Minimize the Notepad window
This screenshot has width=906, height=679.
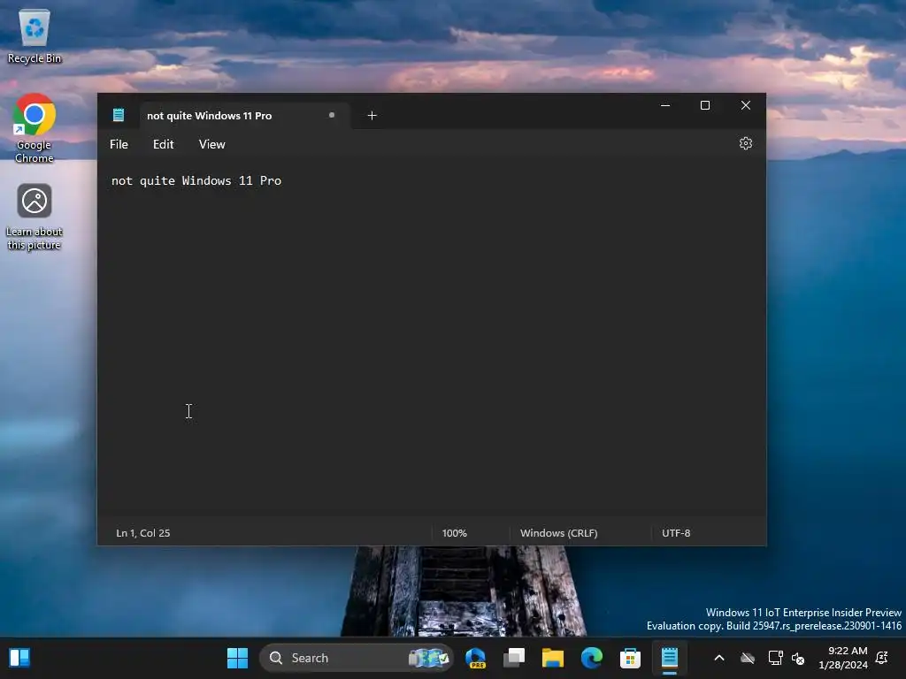pos(665,105)
